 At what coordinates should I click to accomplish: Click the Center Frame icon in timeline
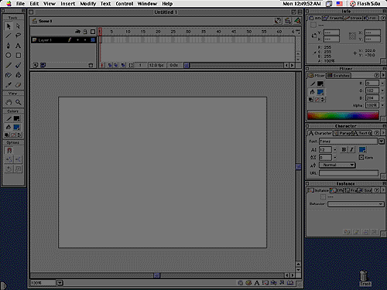coord(102,65)
